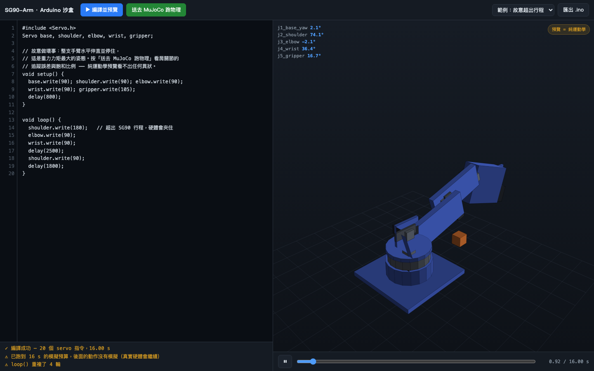594x371 pixels.
Task: Click the j4_wrist 36.4° readout
Action: [x=296, y=49]
